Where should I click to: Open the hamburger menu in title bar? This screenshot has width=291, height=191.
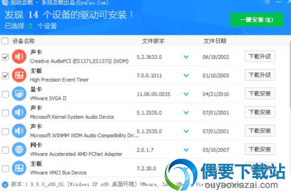coord(268,2)
